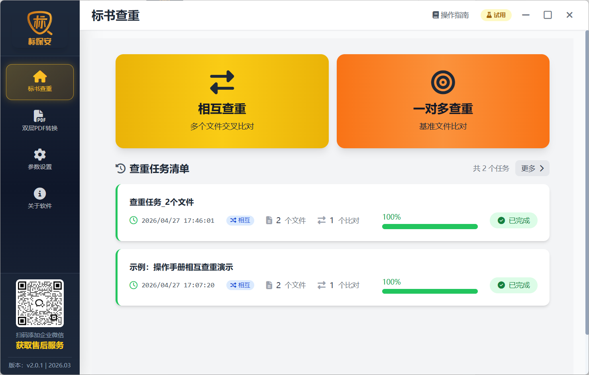
Task: Click 已完成 status on 示例 task
Action: click(x=514, y=285)
